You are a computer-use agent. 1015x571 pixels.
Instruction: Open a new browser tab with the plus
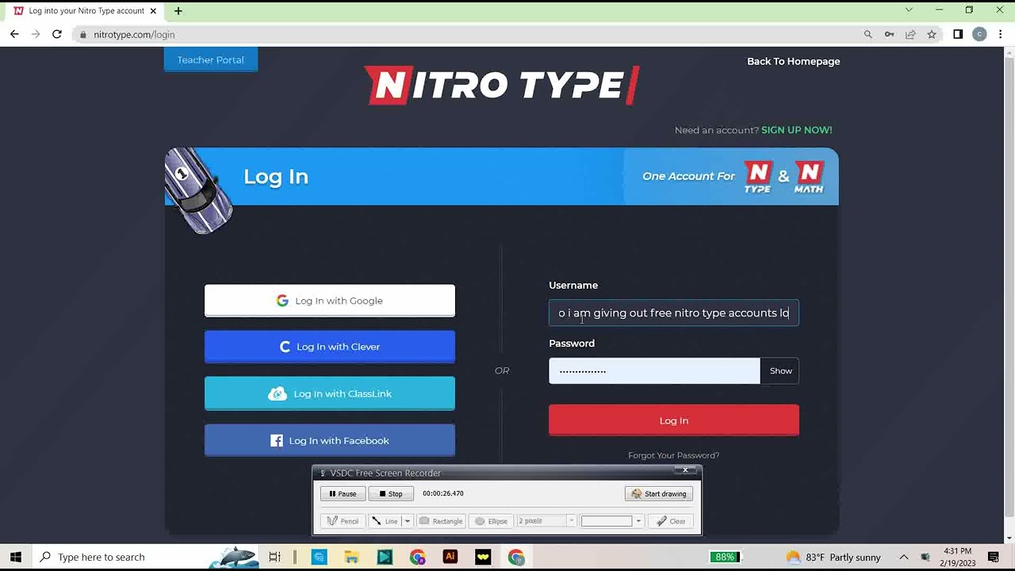(x=178, y=11)
